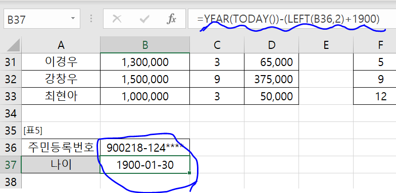Open the Name Box dropdown arrow
The width and height of the screenshot is (396, 193).
[x=73, y=18]
